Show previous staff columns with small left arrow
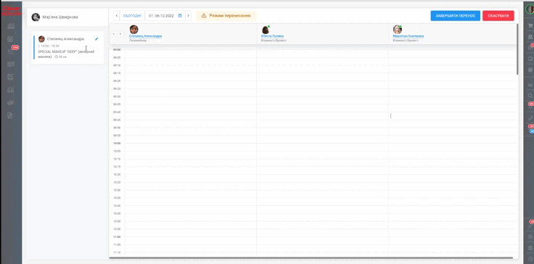This screenshot has width=534, height=264. (x=114, y=34)
